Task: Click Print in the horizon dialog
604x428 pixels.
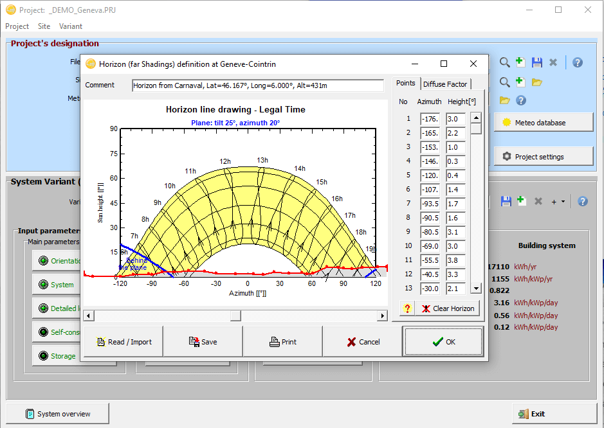Action: 282,342
